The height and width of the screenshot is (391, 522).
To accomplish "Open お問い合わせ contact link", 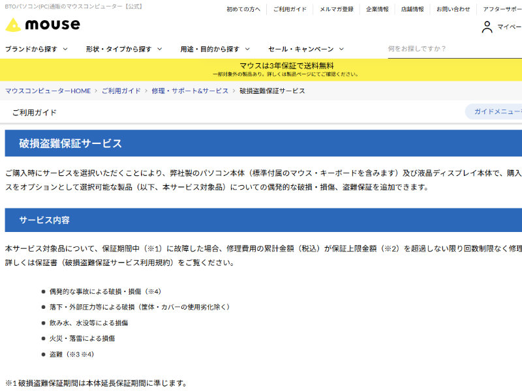I will coord(452,9).
